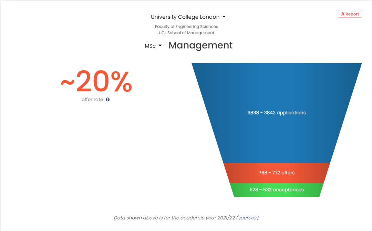Click the offer rate caption text

pos(92,100)
